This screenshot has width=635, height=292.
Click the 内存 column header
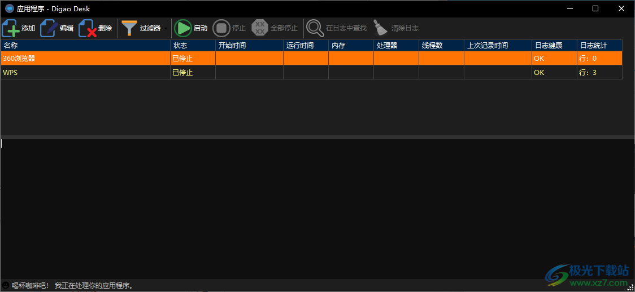(351, 45)
